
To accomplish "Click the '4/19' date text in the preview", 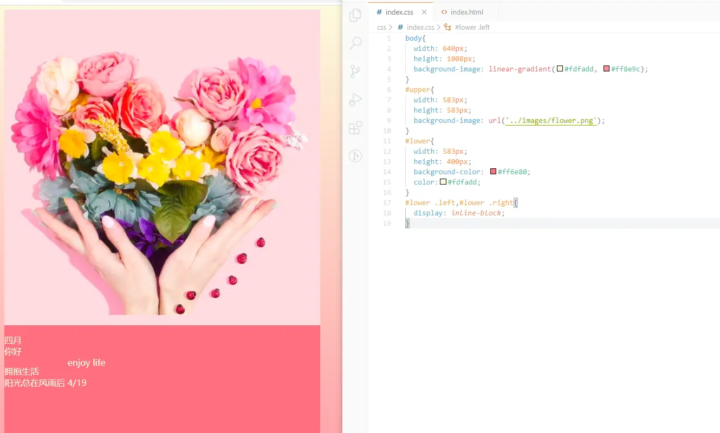I will pyautogui.click(x=77, y=383).
